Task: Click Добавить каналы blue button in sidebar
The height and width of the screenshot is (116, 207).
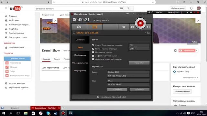Action: pos(17,59)
